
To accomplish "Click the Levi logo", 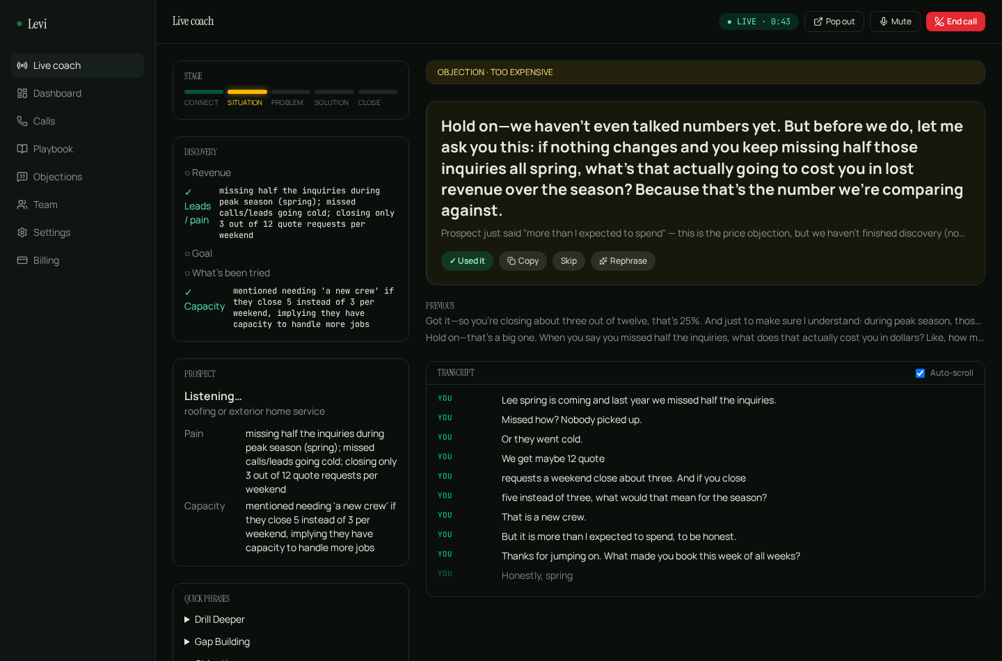I will pyautogui.click(x=32, y=24).
